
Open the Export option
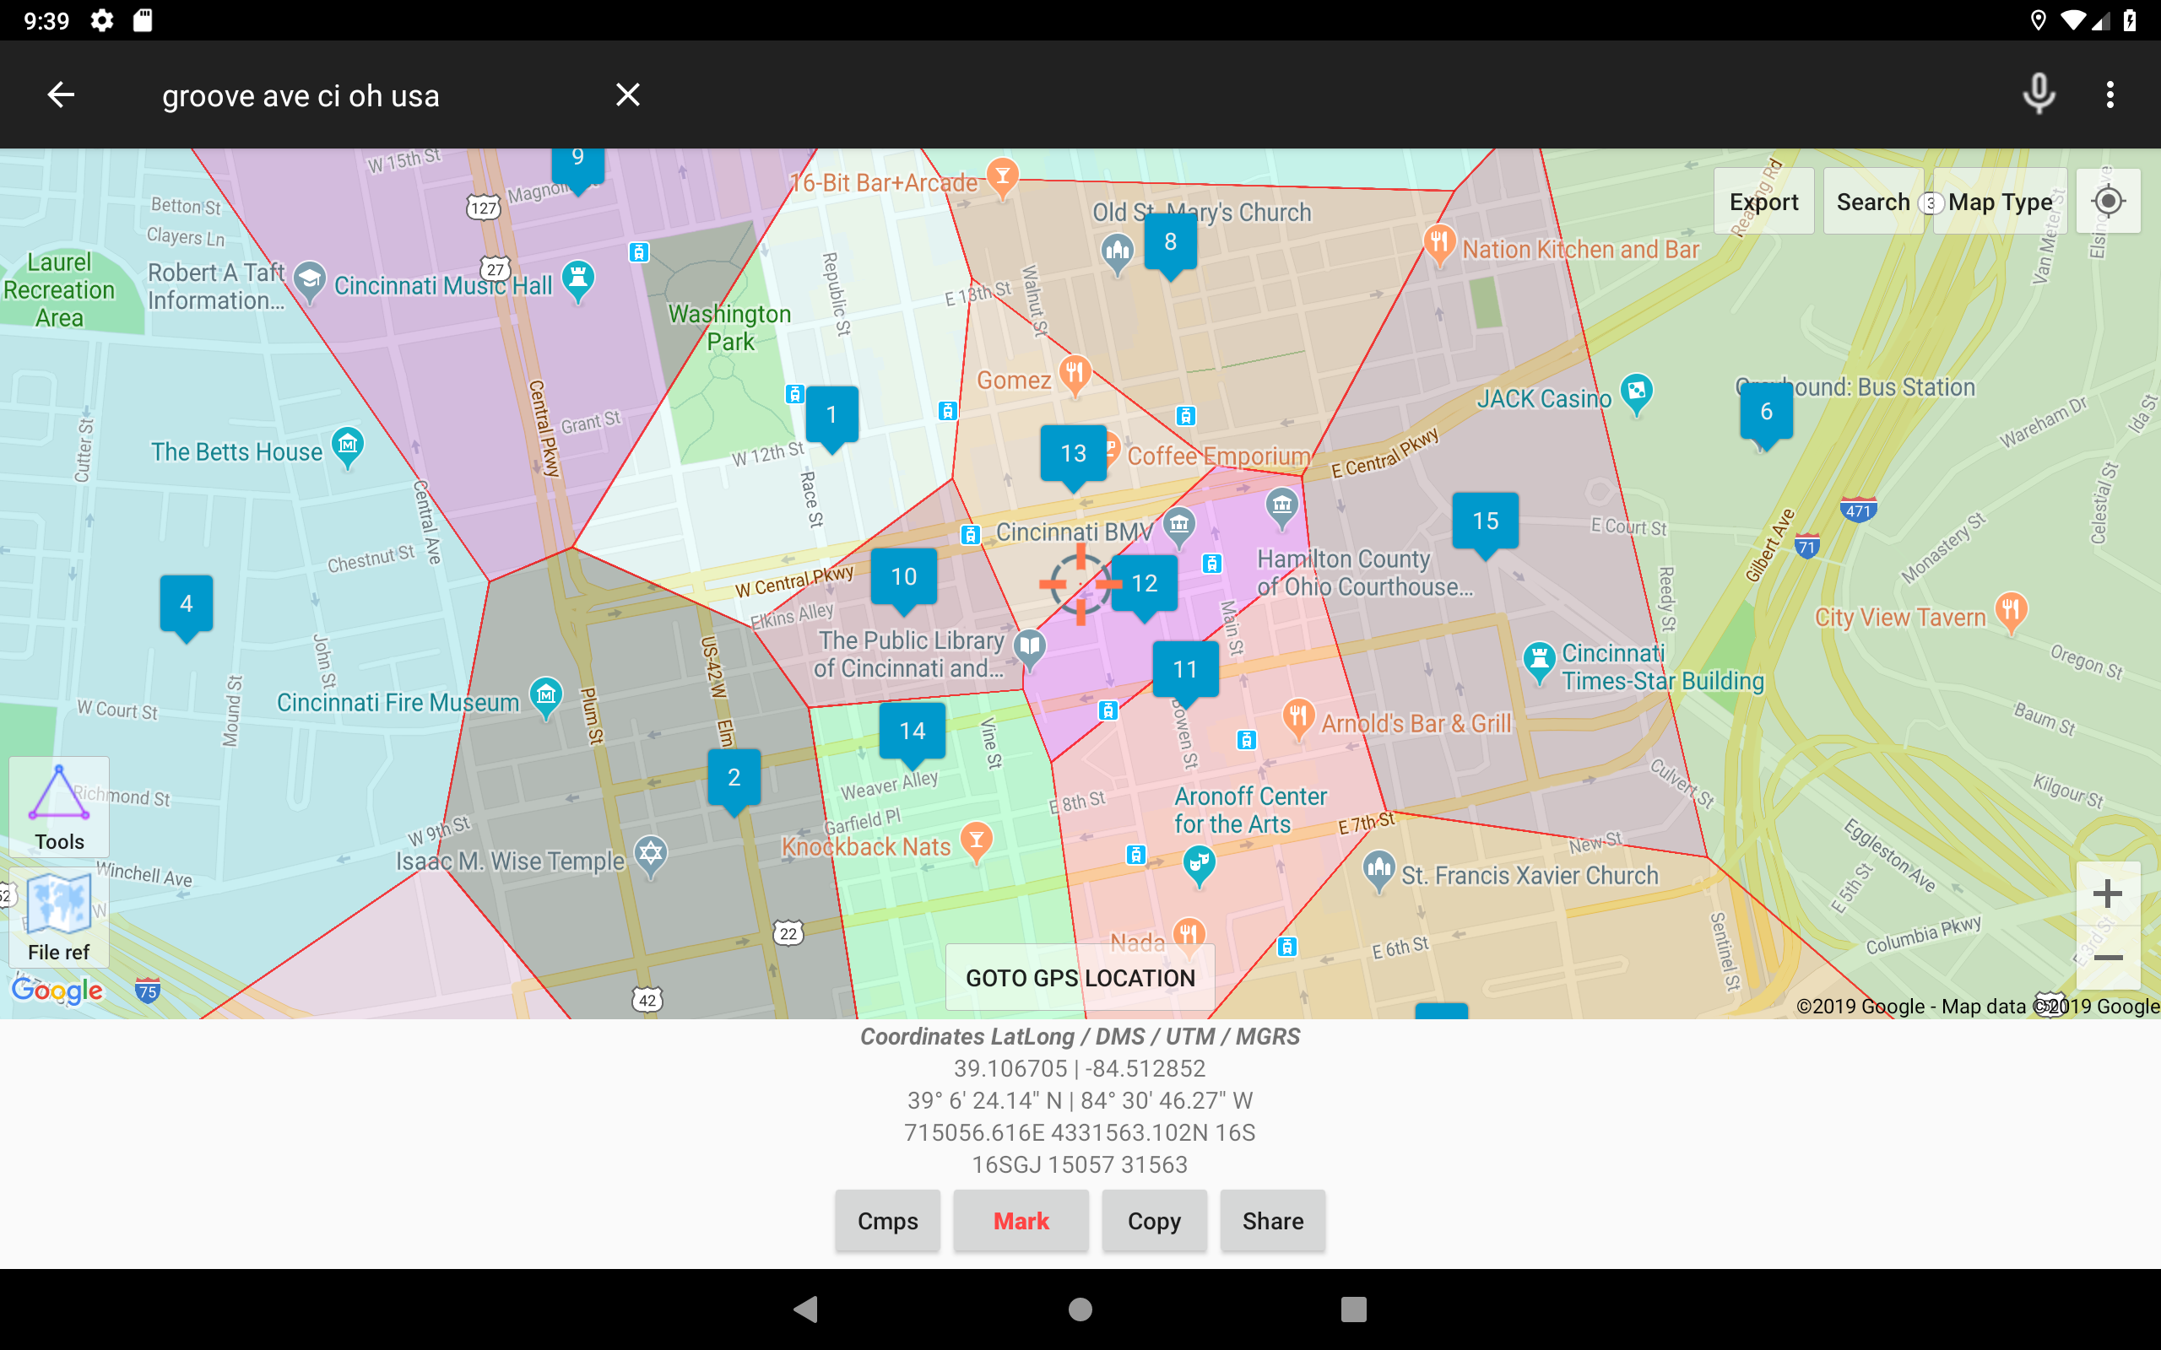[1763, 202]
